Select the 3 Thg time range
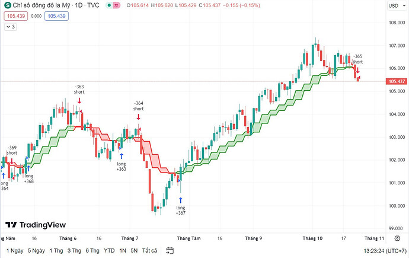 point(74,251)
